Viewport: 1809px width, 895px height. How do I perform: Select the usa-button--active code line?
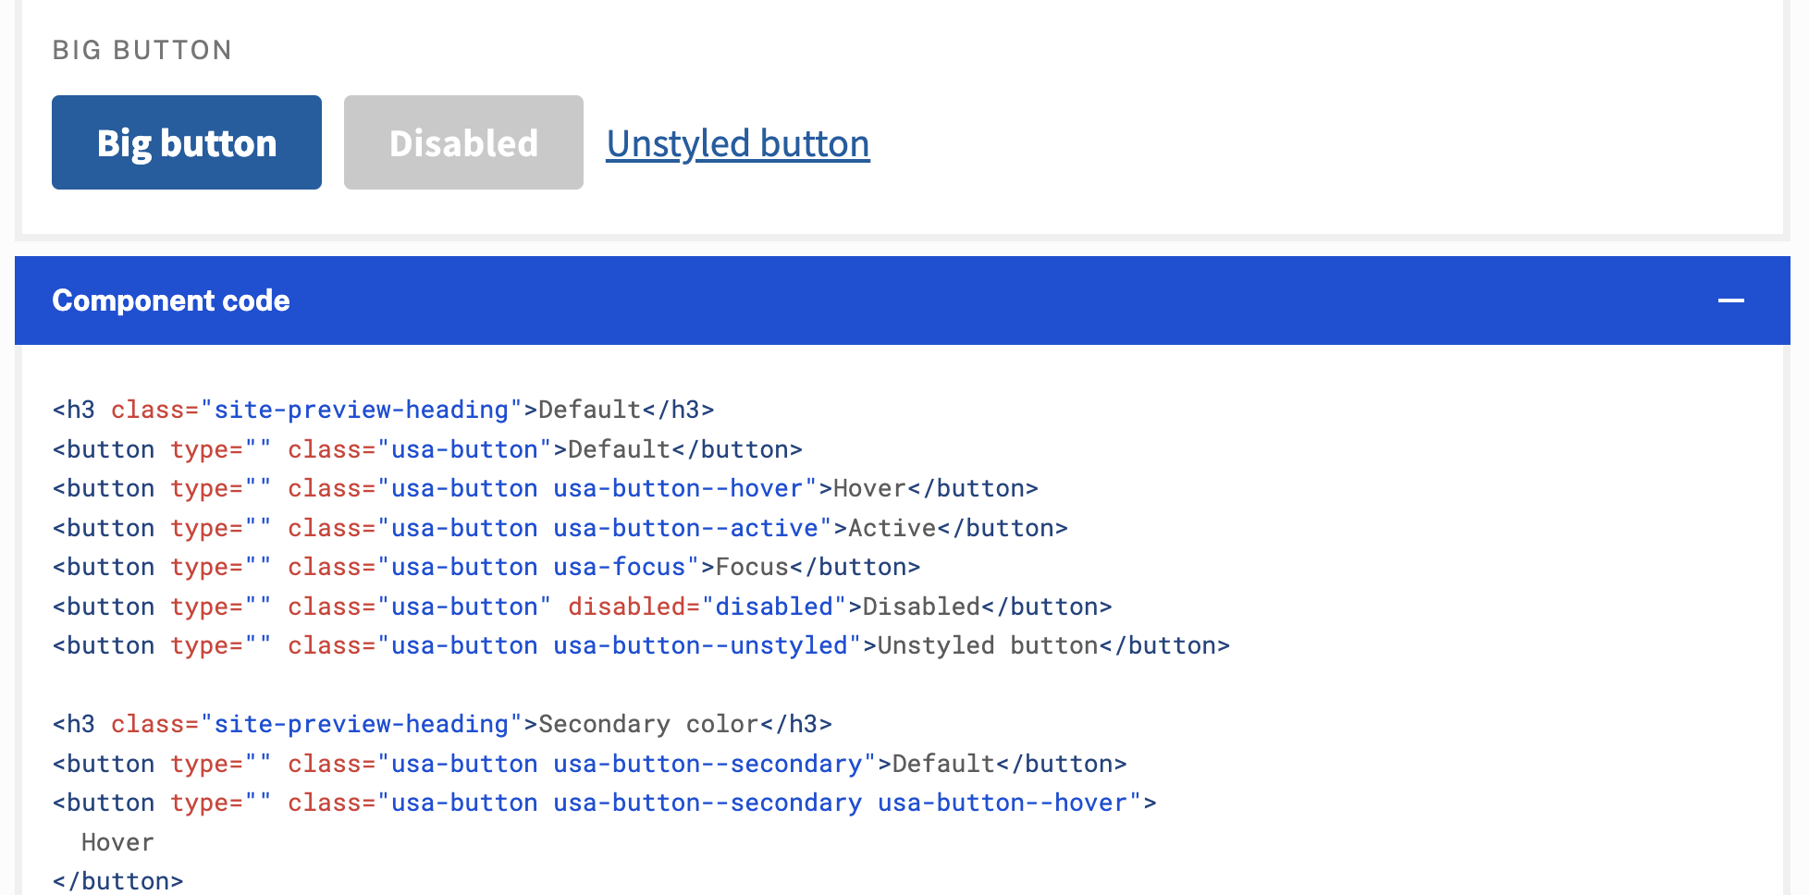point(560,528)
